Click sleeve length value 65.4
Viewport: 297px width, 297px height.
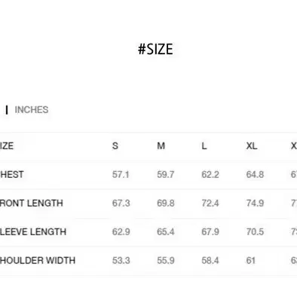[166, 231]
